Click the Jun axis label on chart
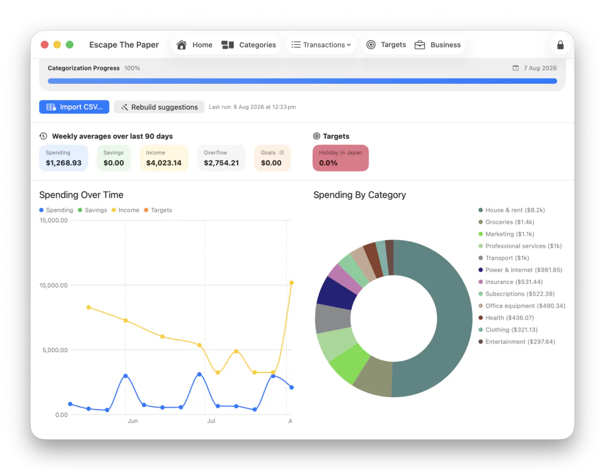 133,421
